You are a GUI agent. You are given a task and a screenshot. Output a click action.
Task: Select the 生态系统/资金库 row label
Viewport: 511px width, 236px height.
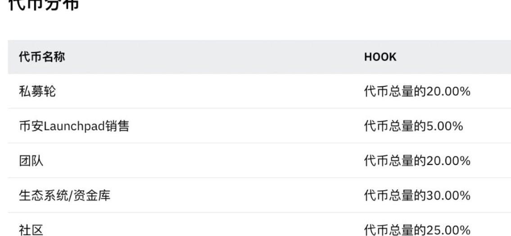64,196
